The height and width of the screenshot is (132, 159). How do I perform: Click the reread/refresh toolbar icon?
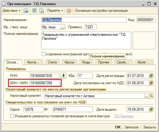[34, 11]
